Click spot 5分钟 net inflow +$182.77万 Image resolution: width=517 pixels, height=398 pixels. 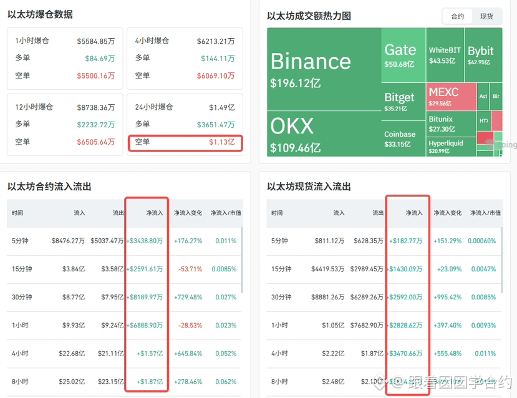(x=405, y=241)
